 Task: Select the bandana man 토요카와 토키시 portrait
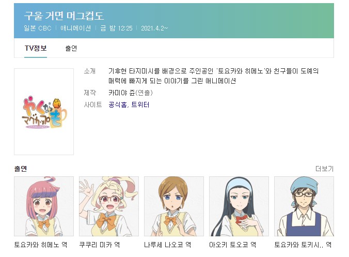[304, 206]
